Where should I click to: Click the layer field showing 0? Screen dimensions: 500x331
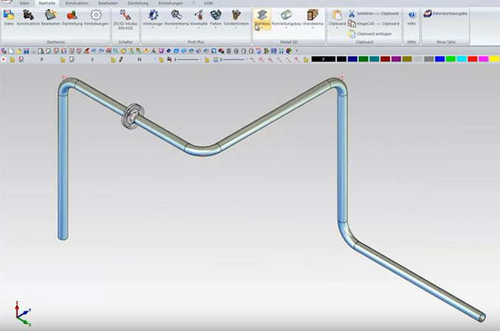coord(42,59)
